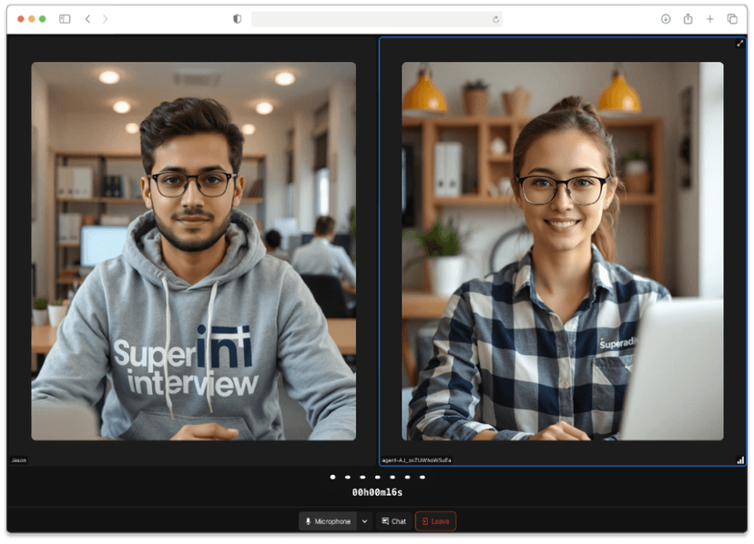754x544 pixels.
Task: Leave the interview call
Action: [435, 521]
